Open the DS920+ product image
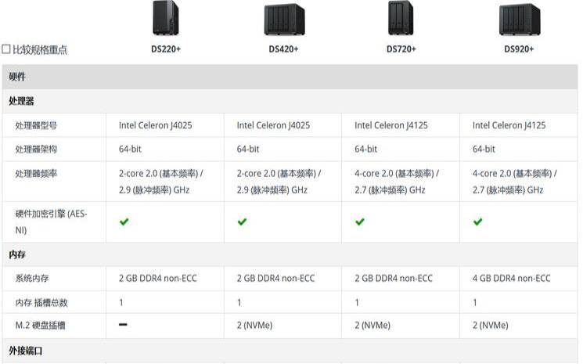The height and width of the screenshot is (364, 583). (x=520, y=20)
